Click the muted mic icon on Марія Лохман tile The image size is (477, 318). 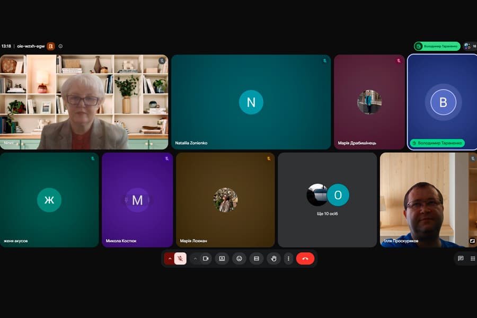pyautogui.click(x=268, y=158)
